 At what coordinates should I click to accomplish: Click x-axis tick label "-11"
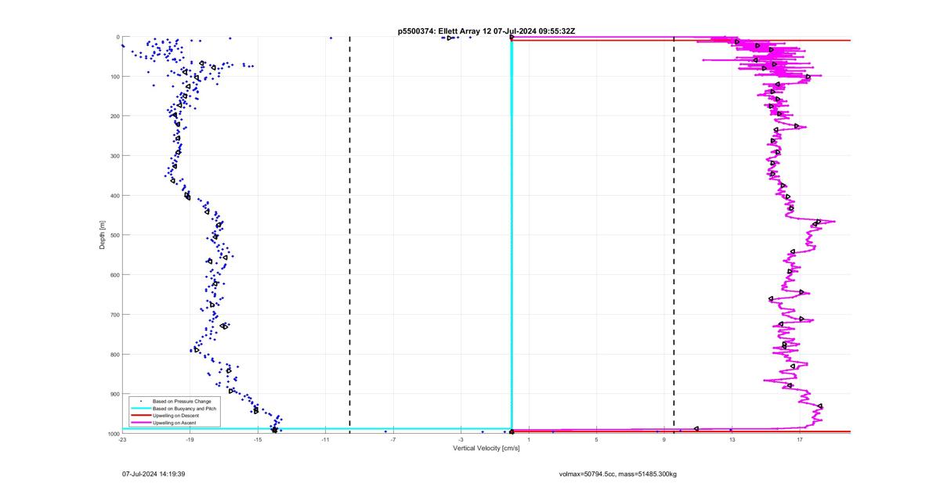(325, 440)
